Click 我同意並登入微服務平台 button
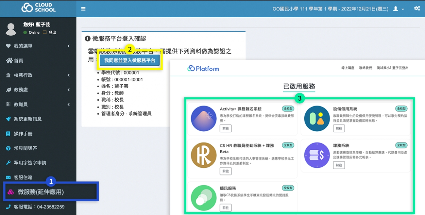This screenshot has height=215, width=425. click(129, 61)
